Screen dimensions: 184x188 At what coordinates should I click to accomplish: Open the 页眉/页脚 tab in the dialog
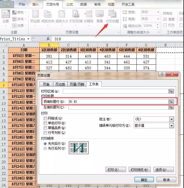pos(77,84)
